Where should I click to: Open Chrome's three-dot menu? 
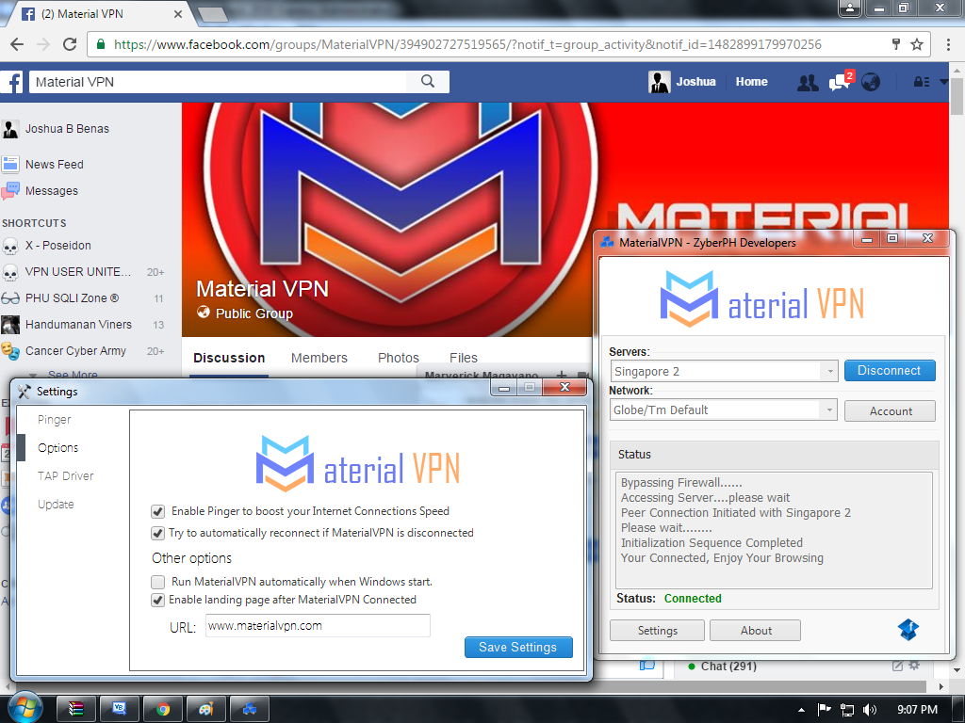[948, 44]
